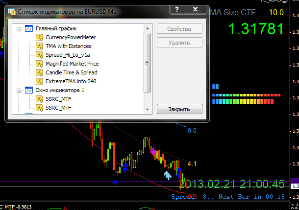This screenshot has width=299, height=210.
Task: Click the Next Bar in 00:15 text
Action: tap(251, 197)
